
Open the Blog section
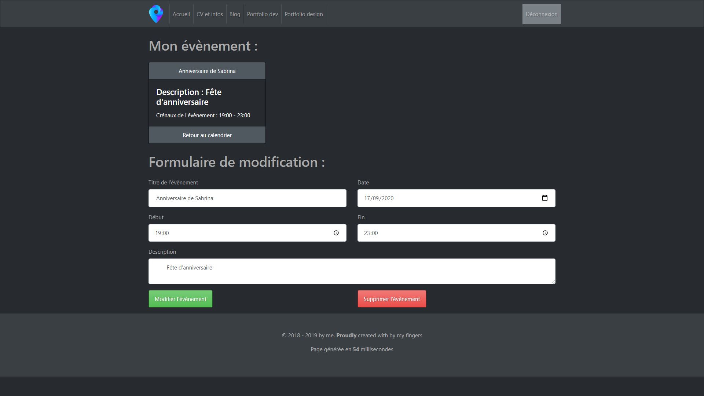click(x=235, y=14)
